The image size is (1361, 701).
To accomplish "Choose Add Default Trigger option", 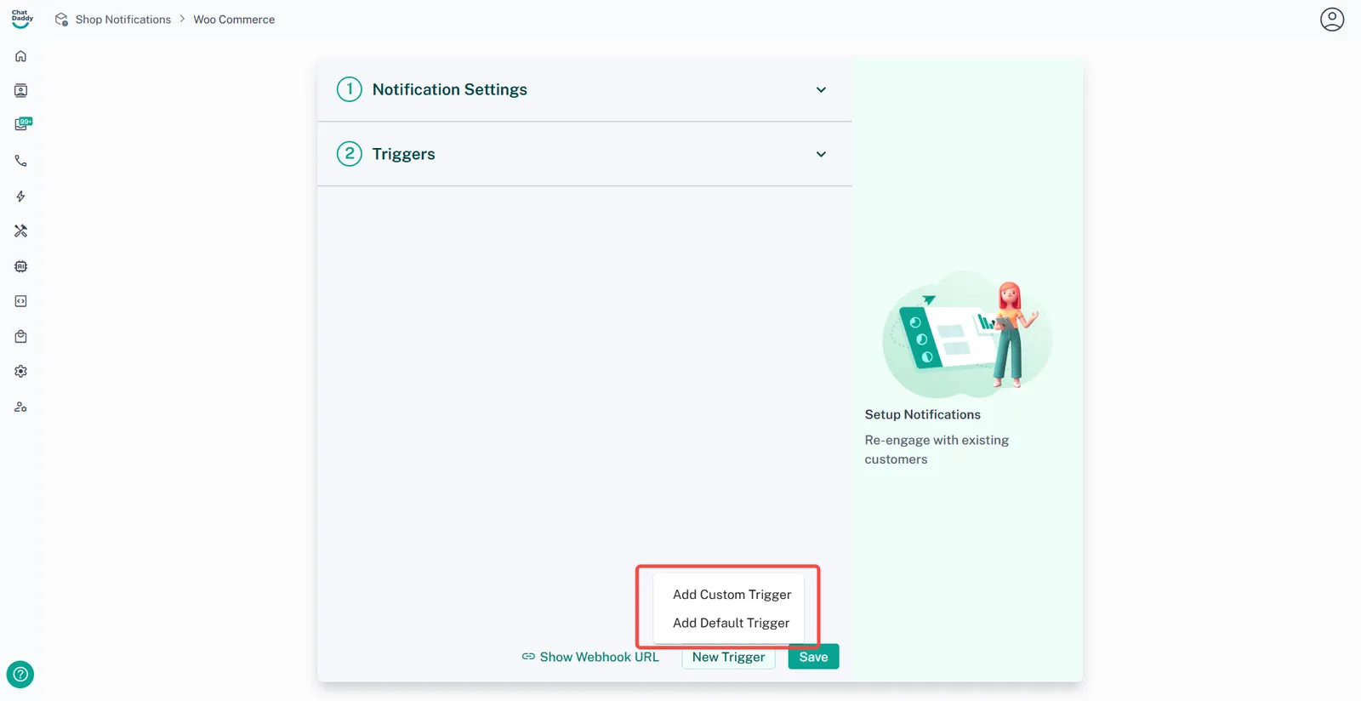I will click(731, 623).
